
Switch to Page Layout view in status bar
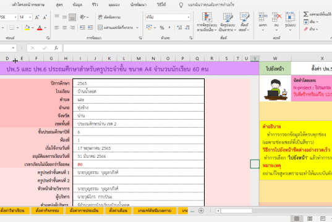pos(310,219)
